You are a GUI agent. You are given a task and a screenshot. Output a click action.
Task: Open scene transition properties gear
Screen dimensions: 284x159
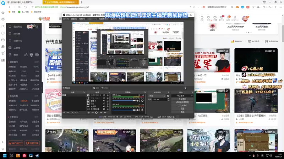tap(168, 96)
